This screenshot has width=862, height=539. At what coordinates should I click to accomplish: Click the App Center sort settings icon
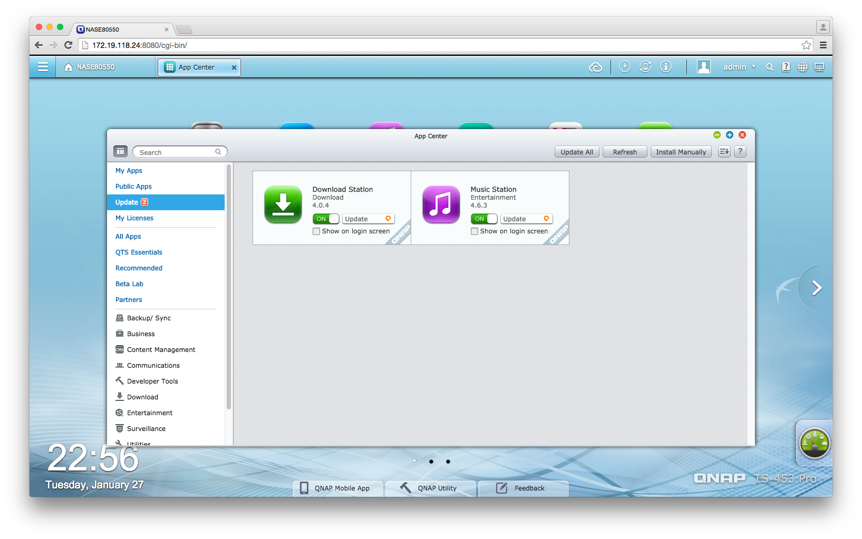pos(724,152)
